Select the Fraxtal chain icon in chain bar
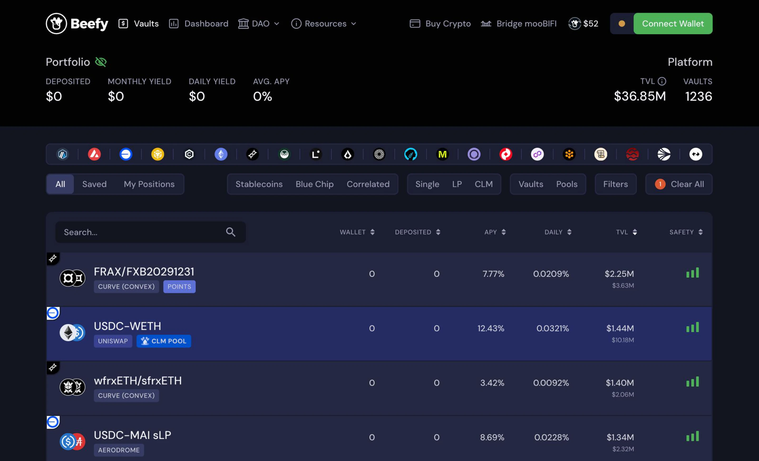759x461 pixels. click(x=252, y=154)
